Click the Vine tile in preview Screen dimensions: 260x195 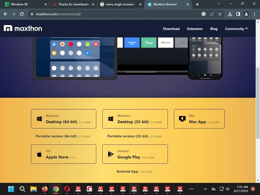coord(149,43)
